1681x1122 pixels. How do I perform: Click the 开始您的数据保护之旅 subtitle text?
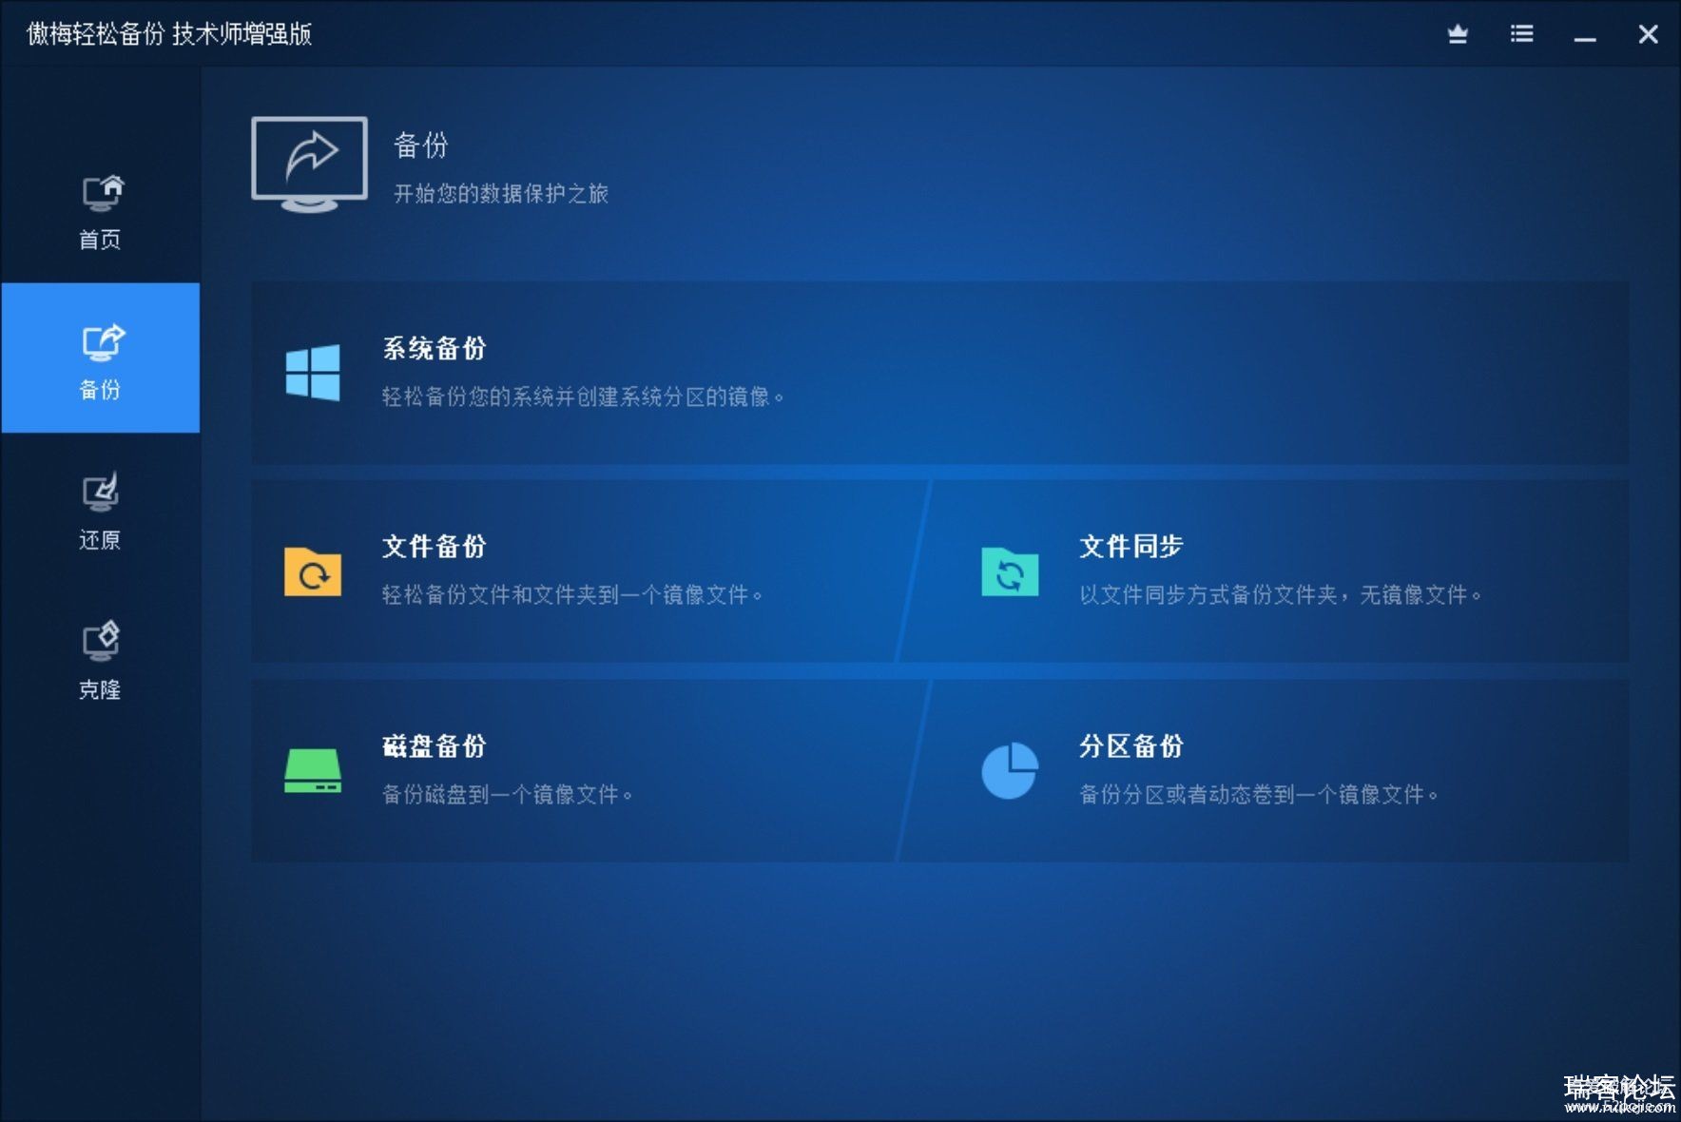coord(501,194)
